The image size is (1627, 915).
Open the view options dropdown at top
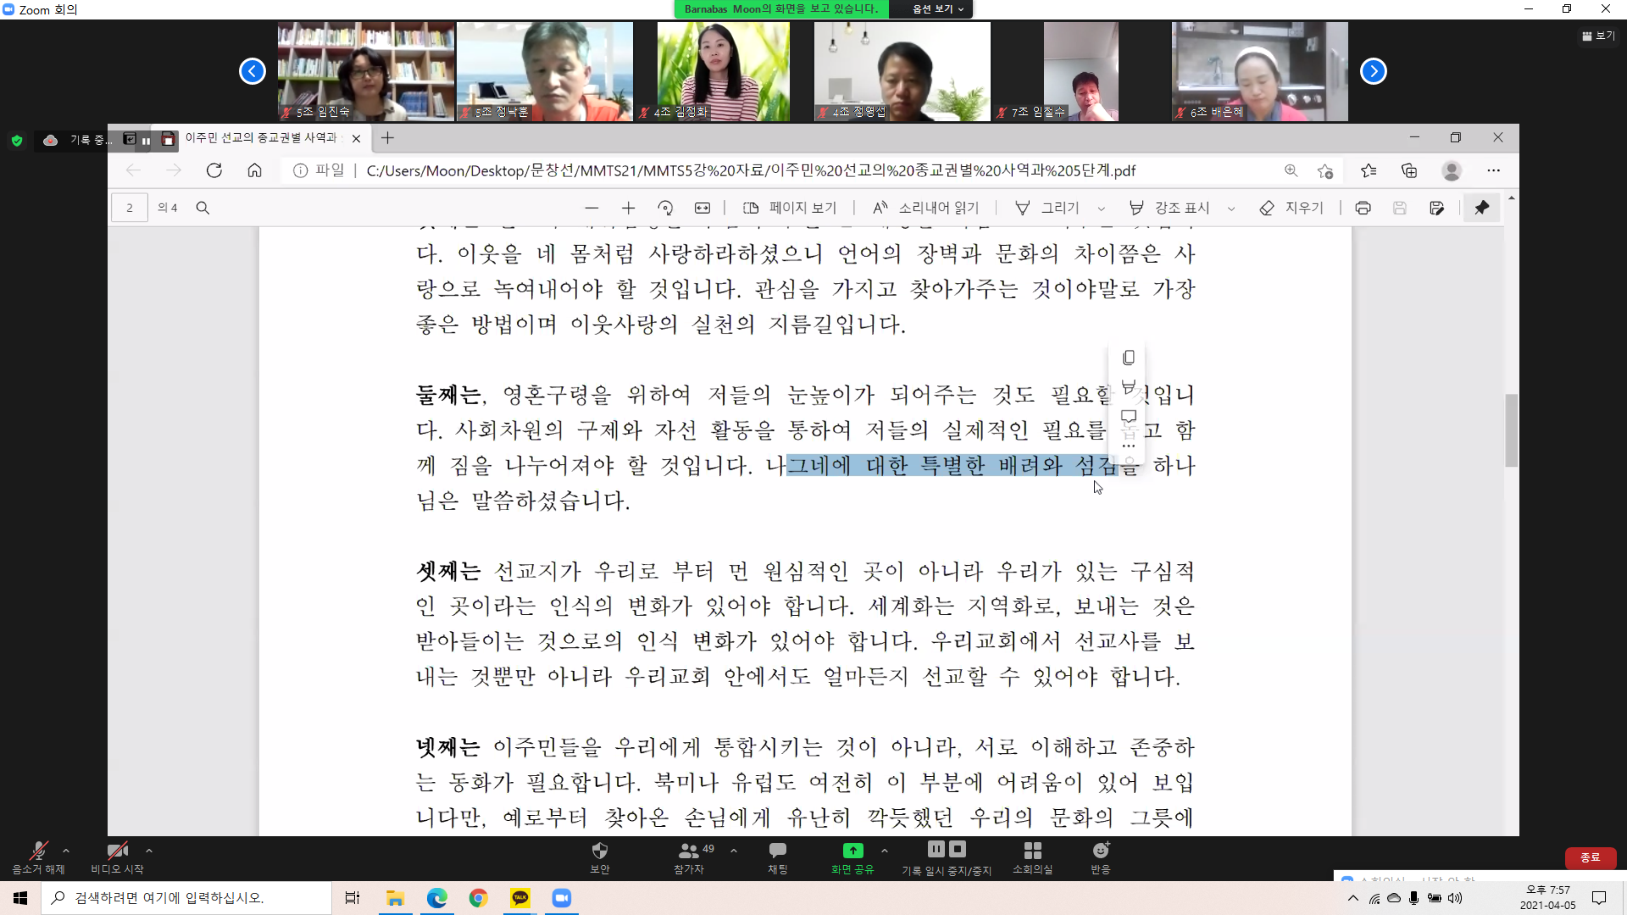coord(938,8)
